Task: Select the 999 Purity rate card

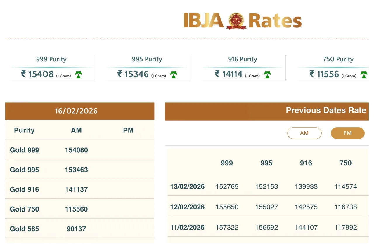Action: coord(51,68)
